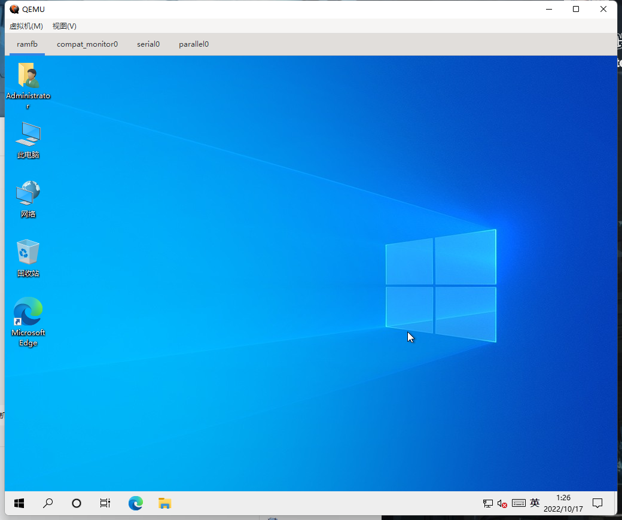Select the 此电脑 (This PC) desktop icon
The image size is (622, 520).
pos(28,140)
